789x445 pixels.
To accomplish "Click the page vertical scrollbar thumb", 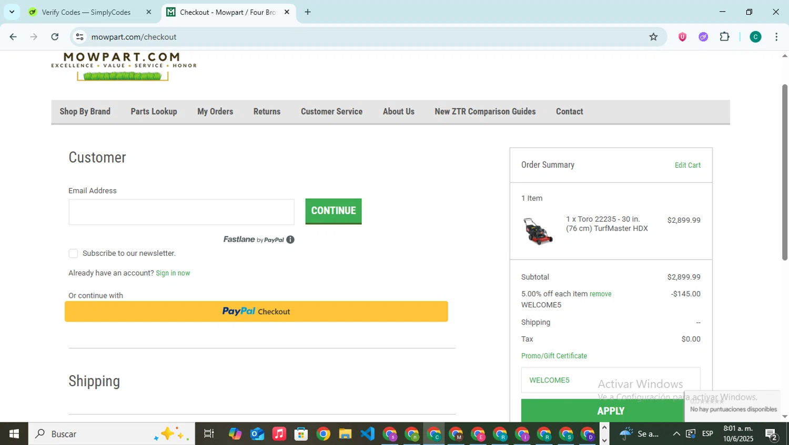I will click(x=784, y=172).
